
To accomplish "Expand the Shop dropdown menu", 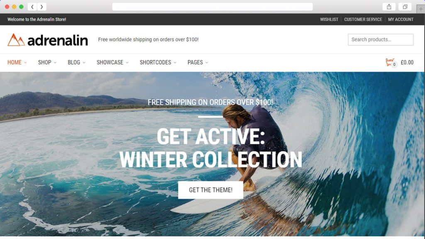I will click(47, 62).
